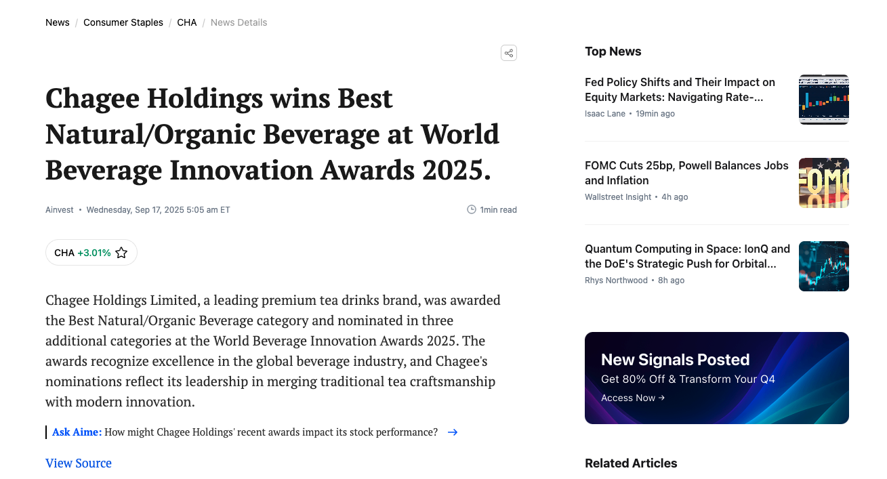Open the CHA +3.01% ticker chip
This screenshot has height=479, width=887.
coord(91,253)
